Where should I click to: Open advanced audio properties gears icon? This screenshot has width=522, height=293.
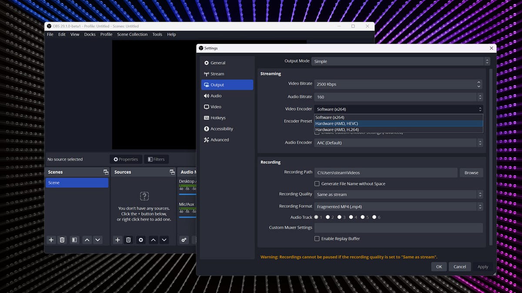click(184, 240)
